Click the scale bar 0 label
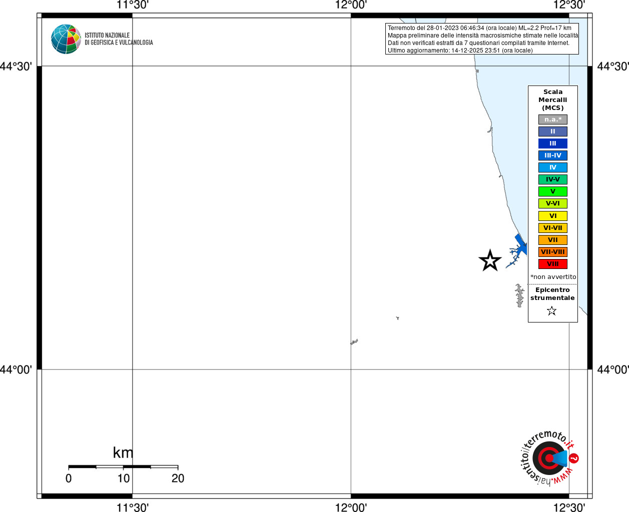The width and height of the screenshot is (629, 512). 69,478
